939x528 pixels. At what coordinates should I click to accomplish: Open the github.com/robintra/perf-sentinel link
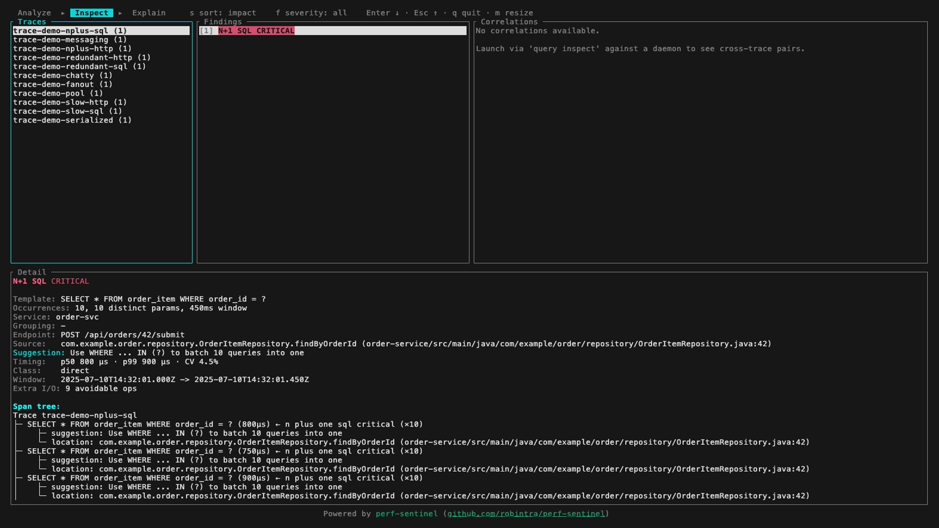point(526,514)
